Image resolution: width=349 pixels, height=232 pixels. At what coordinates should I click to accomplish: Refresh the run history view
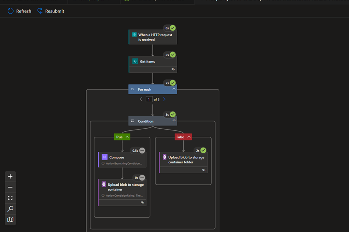point(19,11)
